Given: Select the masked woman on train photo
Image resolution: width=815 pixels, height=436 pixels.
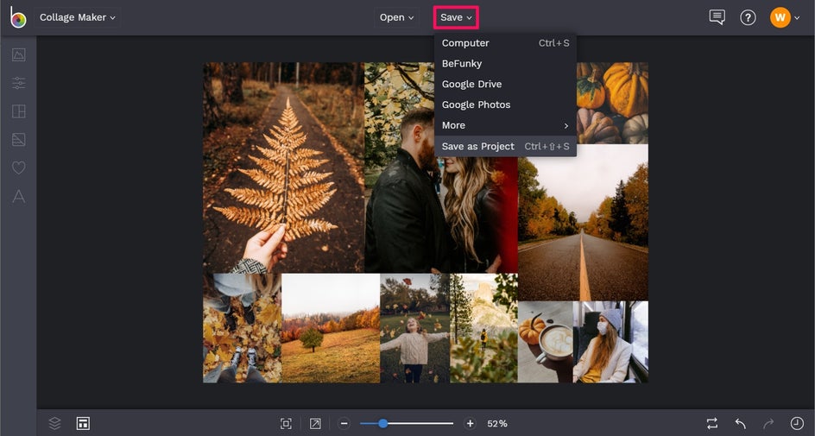Looking at the screenshot, I should tap(610, 342).
